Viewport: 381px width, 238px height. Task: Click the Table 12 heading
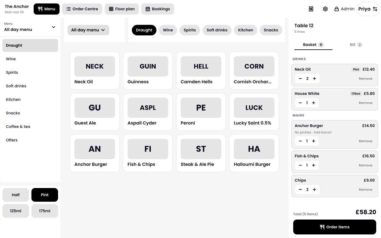(304, 26)
